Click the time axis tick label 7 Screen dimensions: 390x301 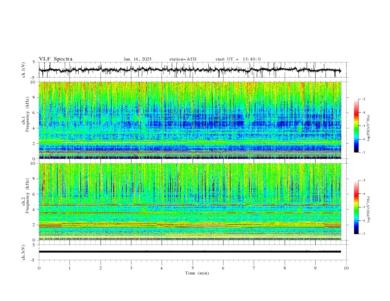pyautogui.click(x=254, y=268)
